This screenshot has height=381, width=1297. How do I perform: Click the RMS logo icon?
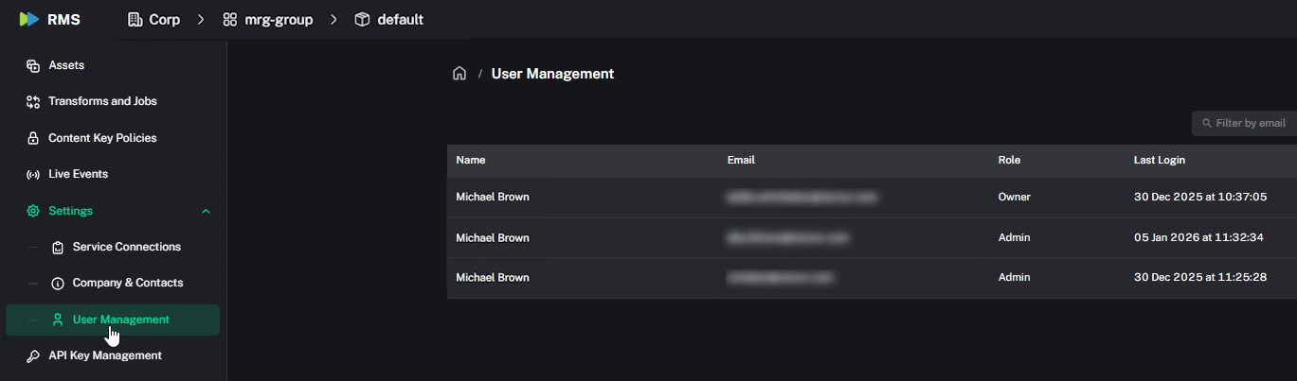coord(29,19)
